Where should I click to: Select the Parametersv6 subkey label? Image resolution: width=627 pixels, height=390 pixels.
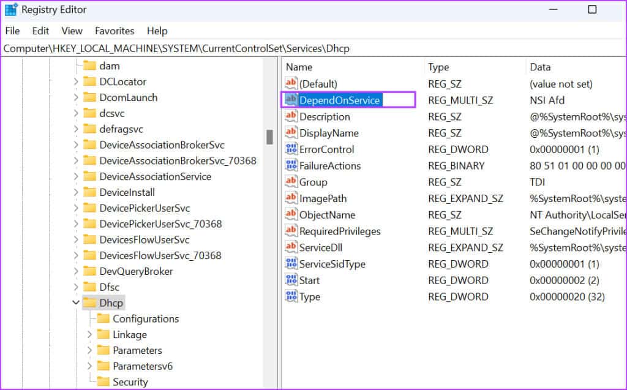coord(143,366)
